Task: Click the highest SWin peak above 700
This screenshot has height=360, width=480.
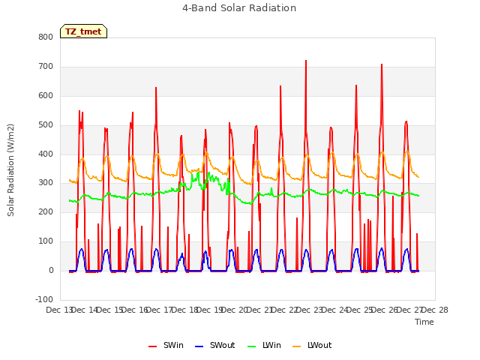Action: (306, 61)
